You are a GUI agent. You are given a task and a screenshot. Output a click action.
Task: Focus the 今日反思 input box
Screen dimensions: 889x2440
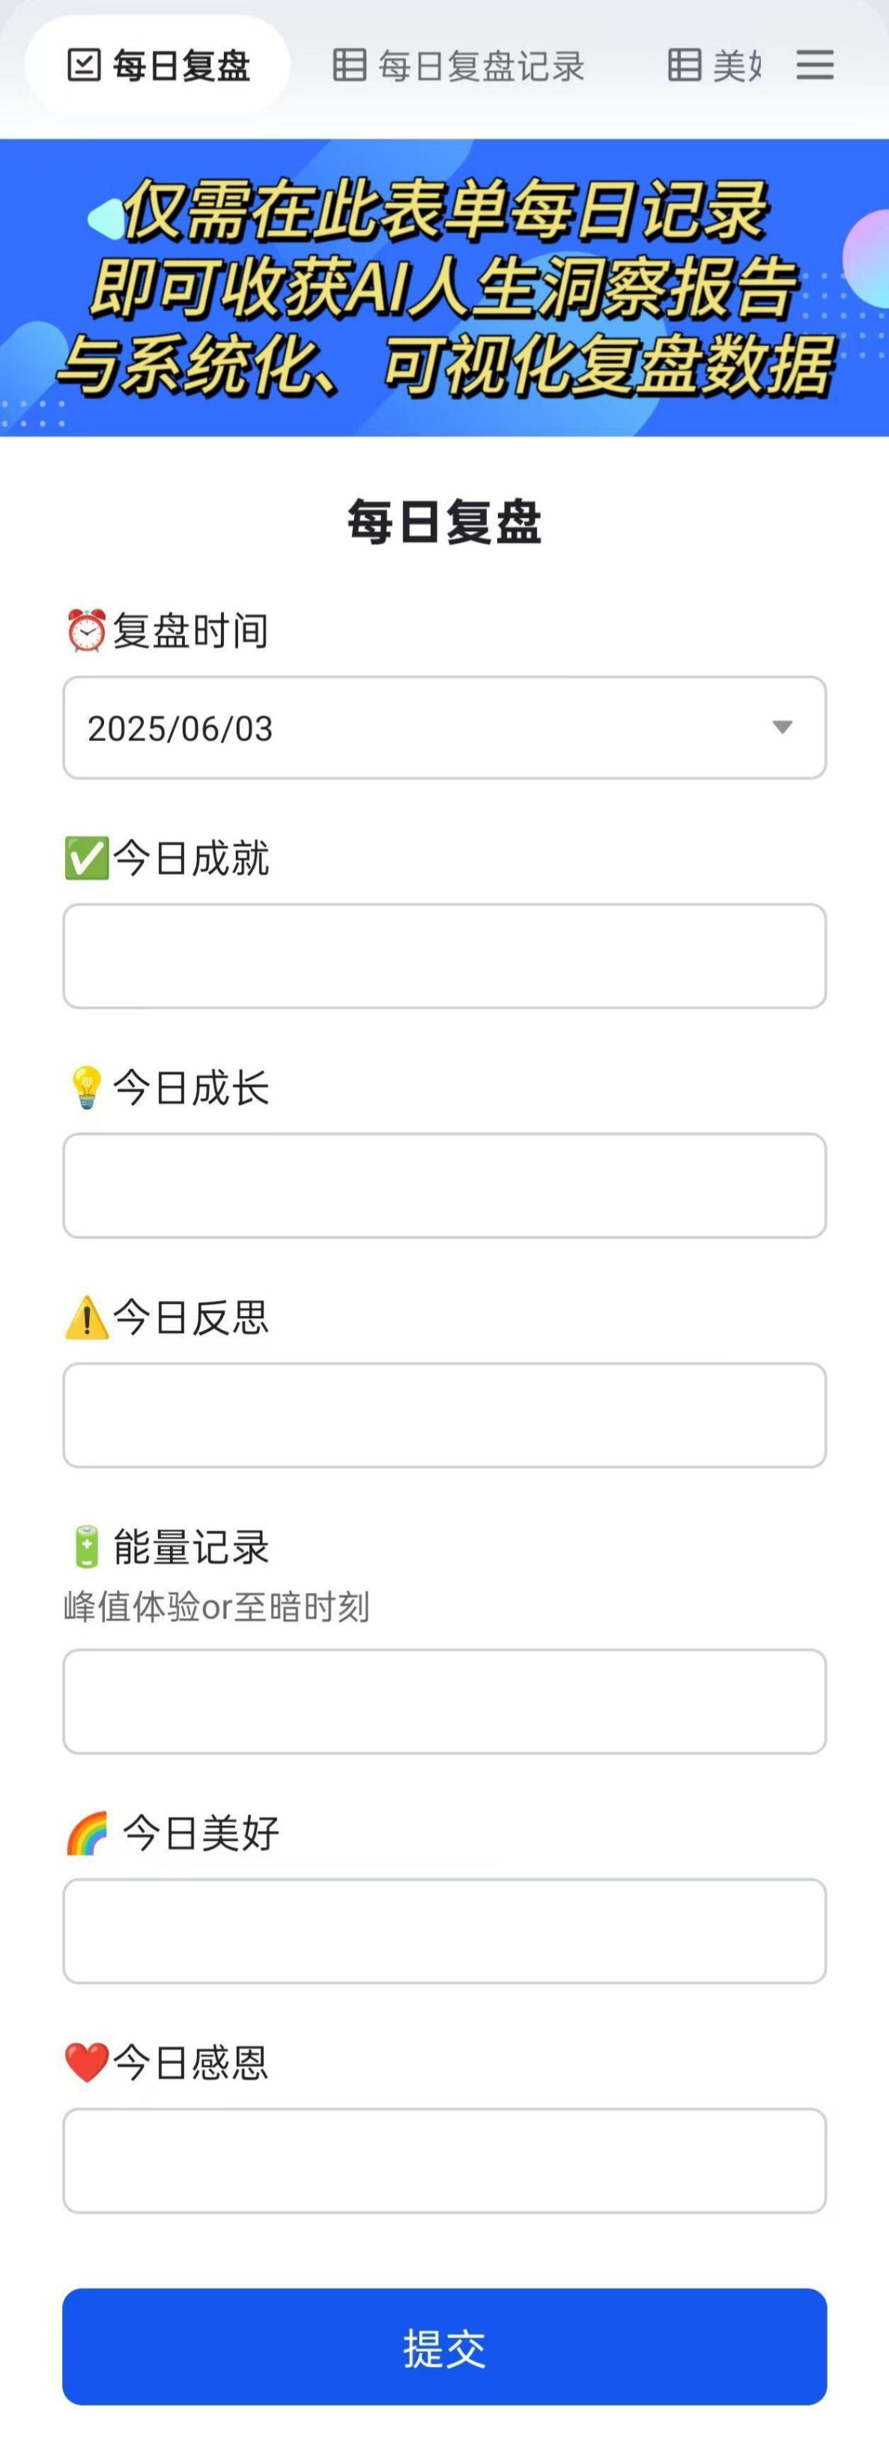tap(445, 1415)
